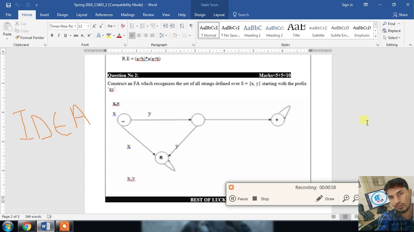414x232 pixels.
Task: Increase the font size with the grow button
Action: [94, 26]
